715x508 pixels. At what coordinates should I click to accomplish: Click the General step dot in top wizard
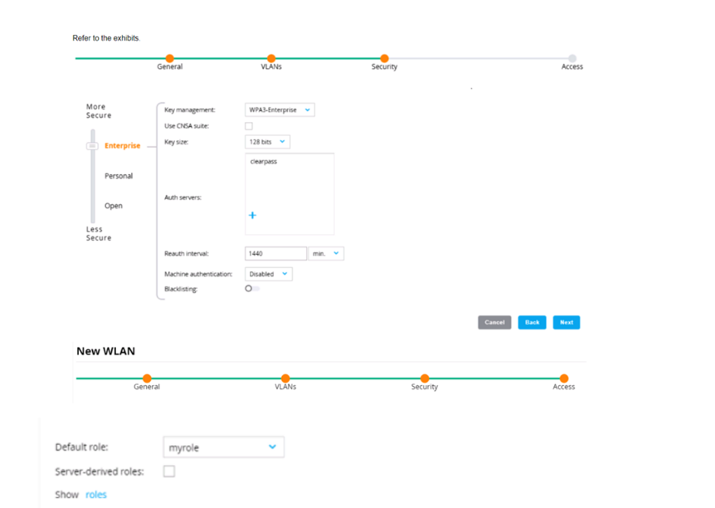click(170, 58)
